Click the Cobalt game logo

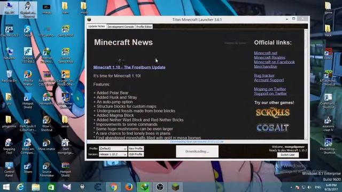pos(273,127)
